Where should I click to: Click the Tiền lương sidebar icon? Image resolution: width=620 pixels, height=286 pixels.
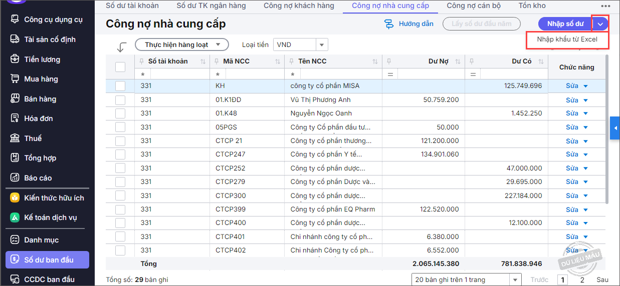pos(15,59)
